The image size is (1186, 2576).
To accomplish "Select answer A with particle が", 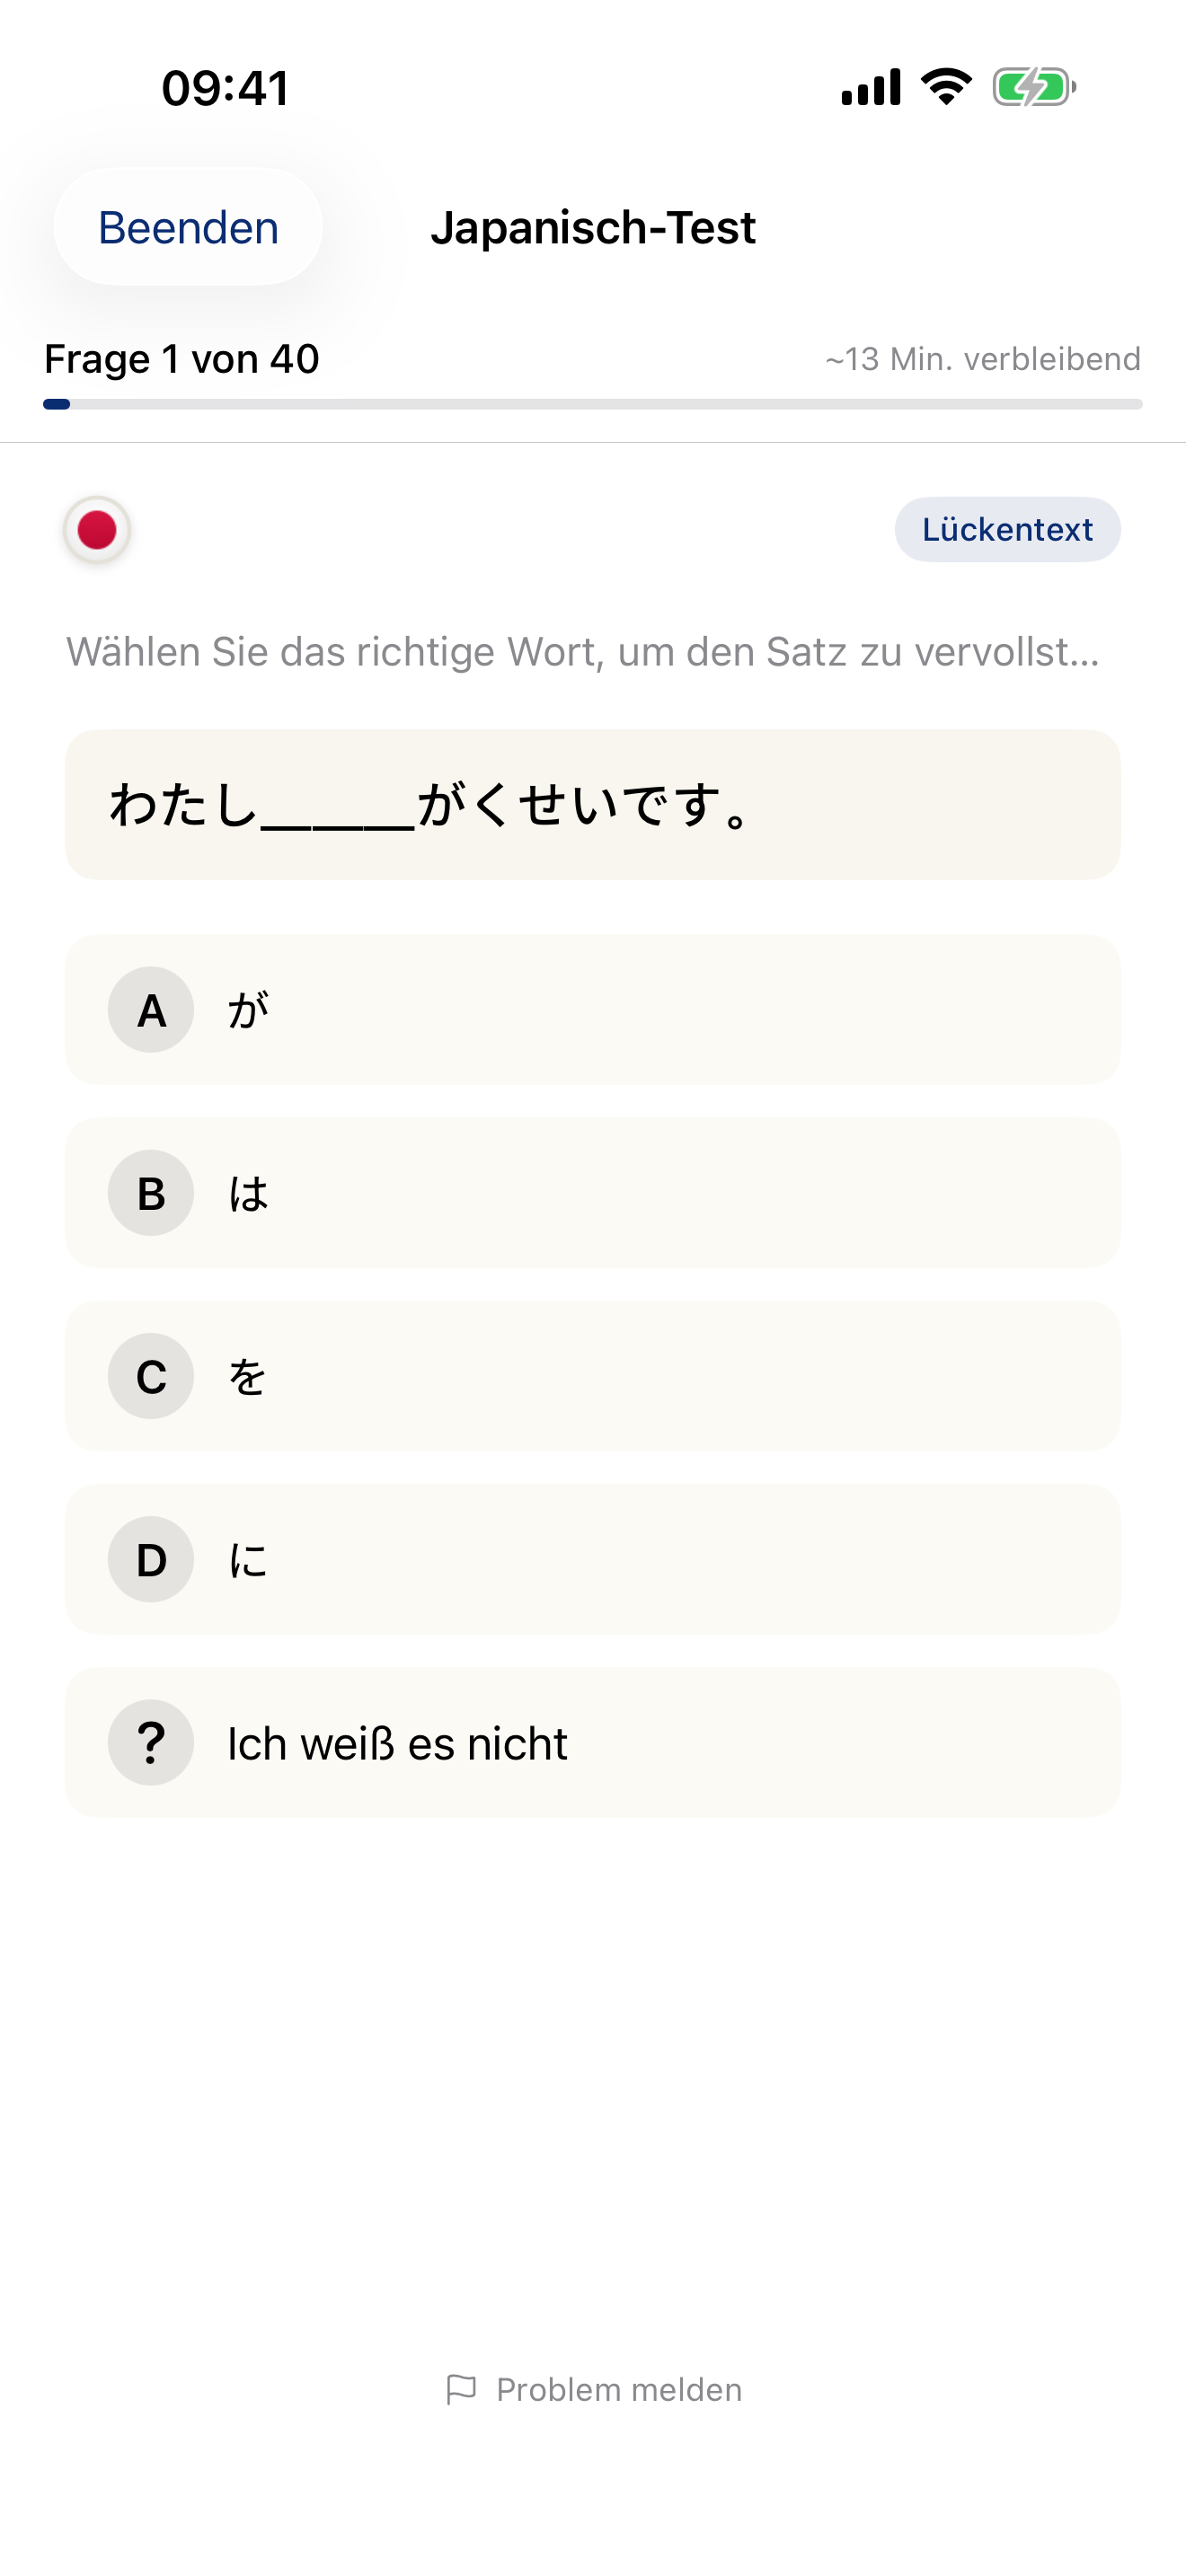I will (593, 1010).
